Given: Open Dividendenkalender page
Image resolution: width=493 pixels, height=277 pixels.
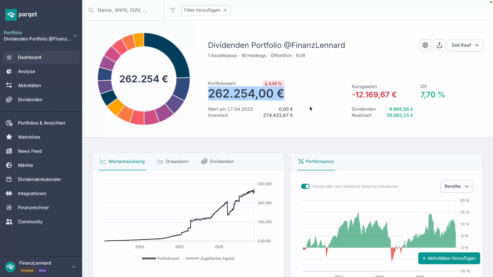Looking at the screenshot, I should 41,179.
